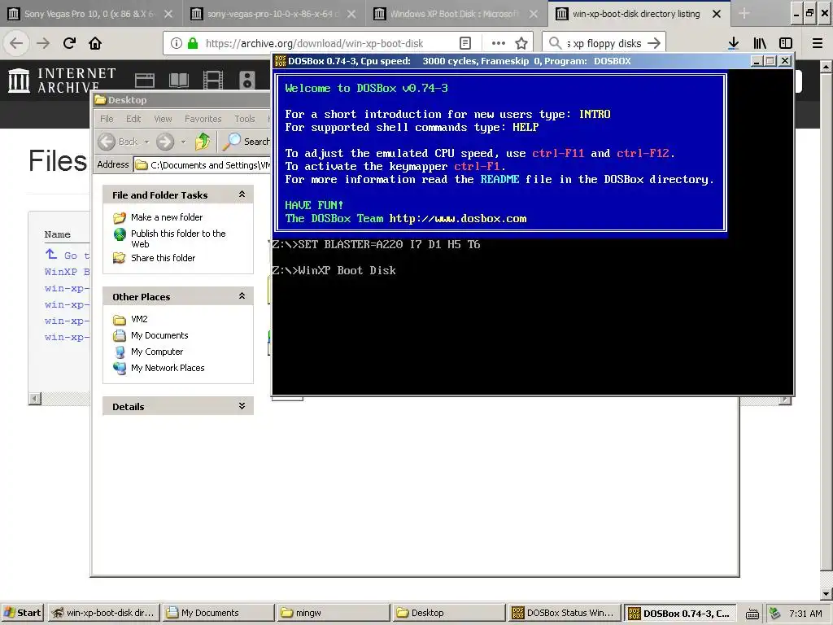
Task: Click the Explorer Up folder icon
Action: tap(203, 142)
